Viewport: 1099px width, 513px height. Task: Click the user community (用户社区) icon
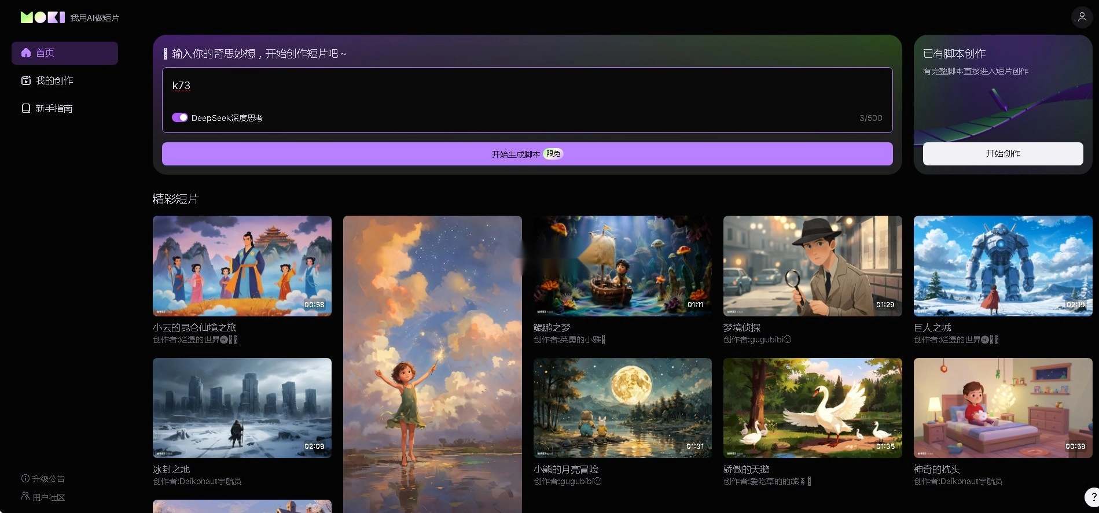click(x=25, y=496)
